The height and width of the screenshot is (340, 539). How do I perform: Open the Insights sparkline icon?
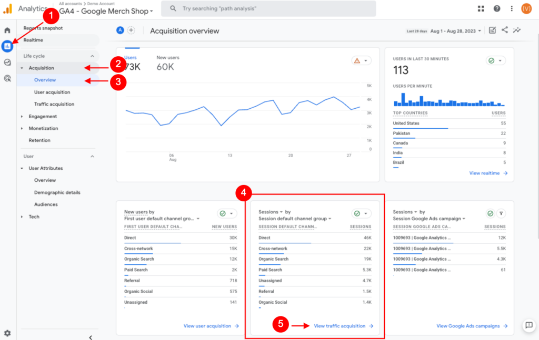tap(517, 30)
